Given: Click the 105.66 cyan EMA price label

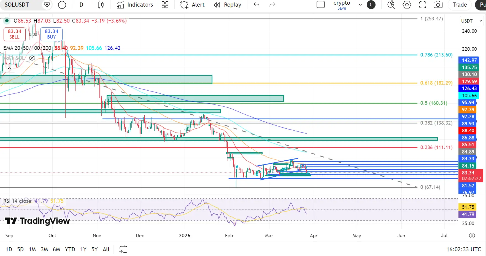Looking at the screenshot, I should coord(469,96).
